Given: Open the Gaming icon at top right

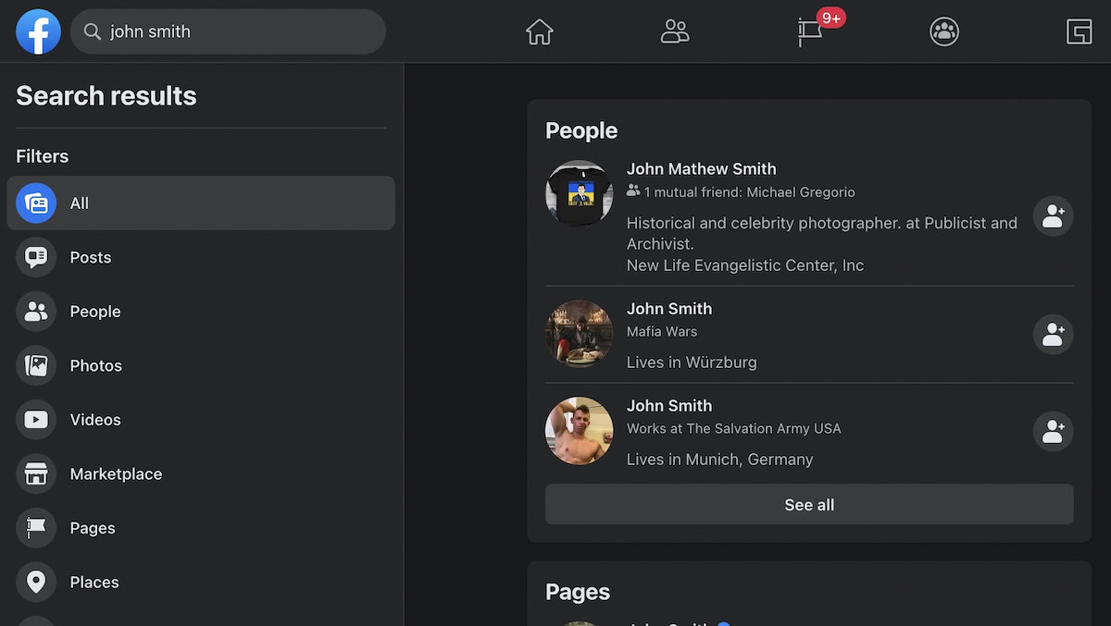Looking at the screenshot, I should (1079, 32).
